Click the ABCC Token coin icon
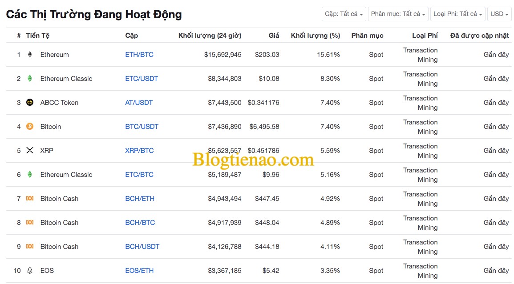514x284 pixels. pos(30,102)
